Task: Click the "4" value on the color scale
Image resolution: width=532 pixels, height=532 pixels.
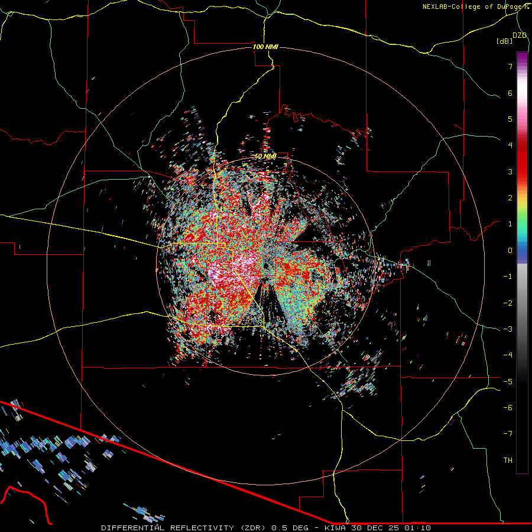Action: pos(510,145)
